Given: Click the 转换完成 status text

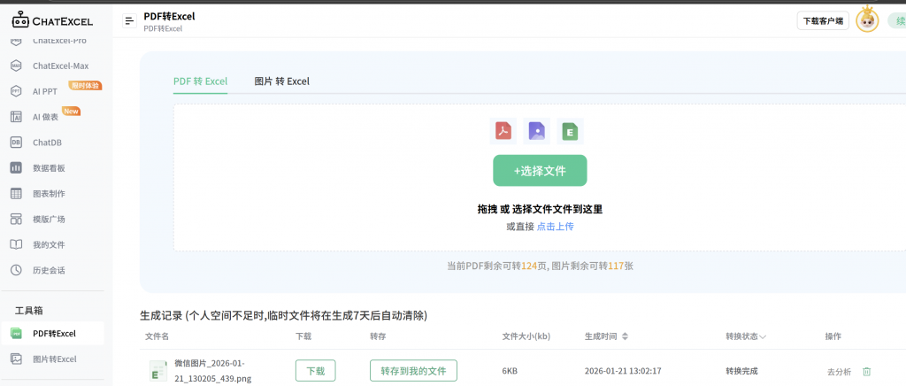Looking at the screenshot, I should point(742,371).
